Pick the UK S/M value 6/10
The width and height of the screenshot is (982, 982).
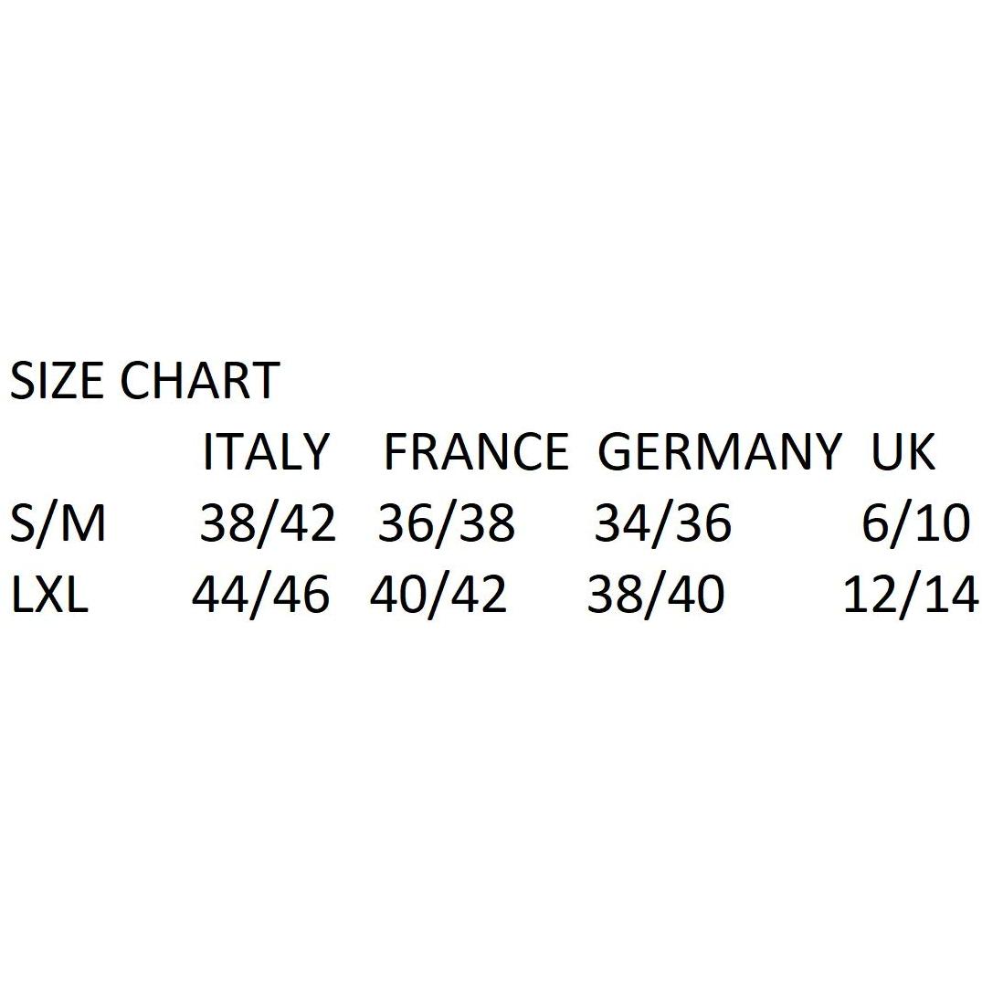coord(915,524)
